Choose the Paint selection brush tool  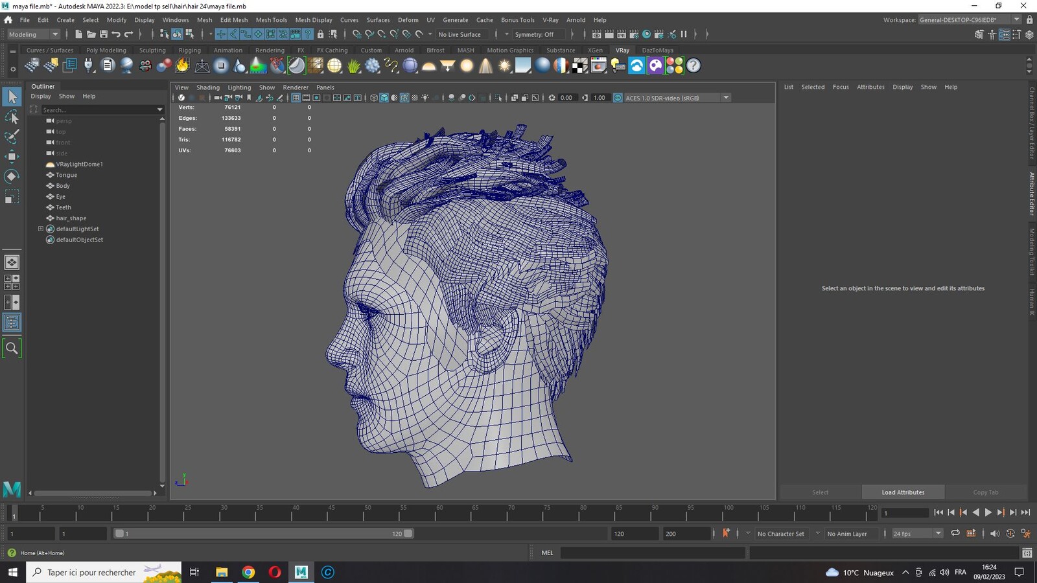12,137
